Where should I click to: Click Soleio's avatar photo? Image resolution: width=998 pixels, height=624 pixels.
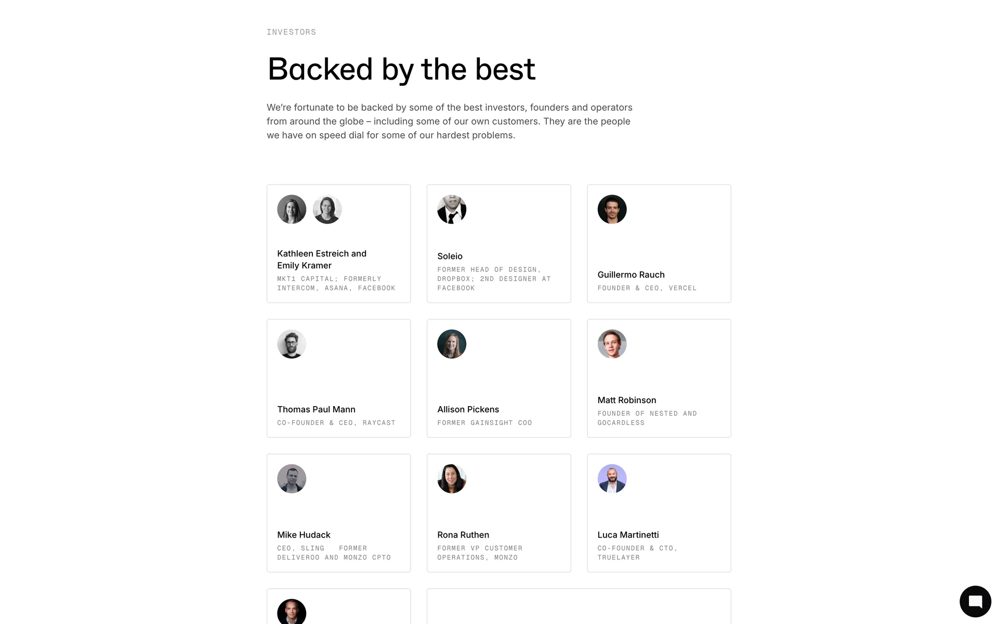(452, 210)
